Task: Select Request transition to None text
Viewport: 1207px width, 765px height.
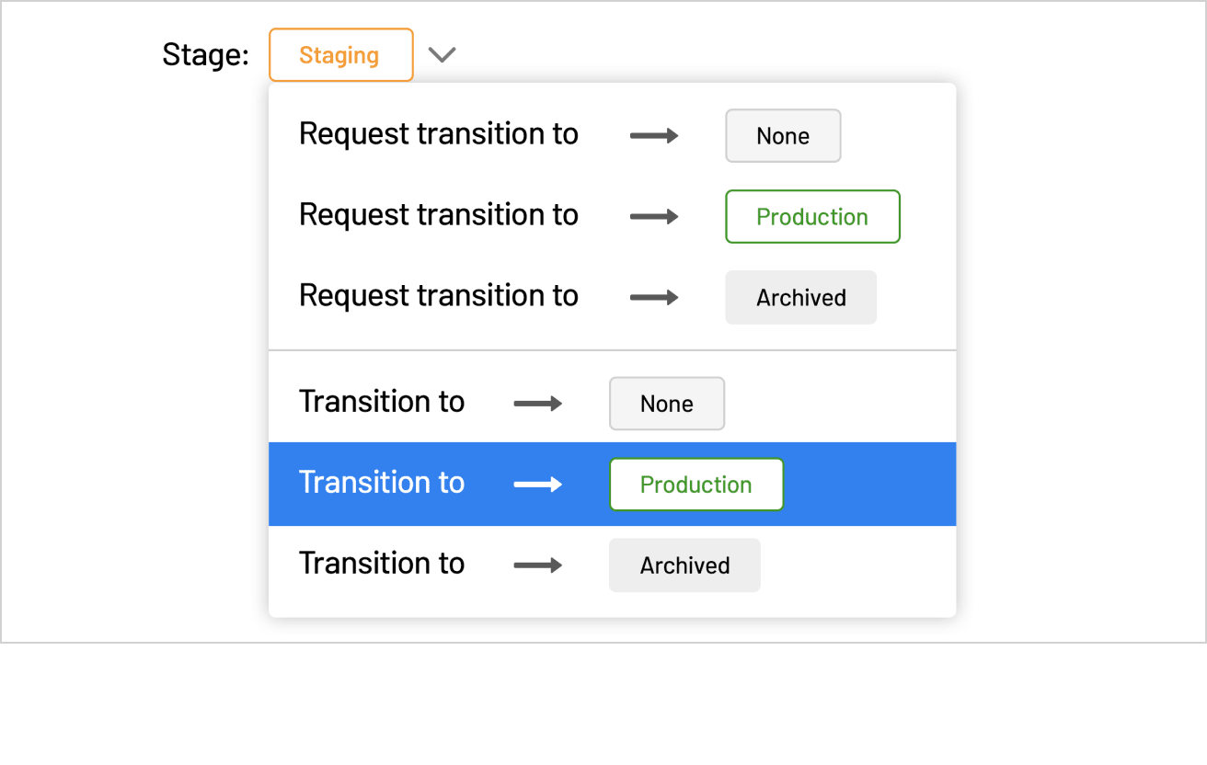Action: [439, 134]
